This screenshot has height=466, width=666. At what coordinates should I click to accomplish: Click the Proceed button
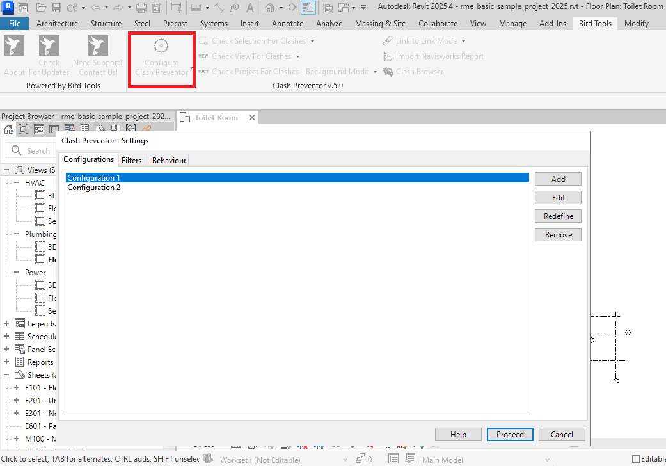tap(510, 434)
